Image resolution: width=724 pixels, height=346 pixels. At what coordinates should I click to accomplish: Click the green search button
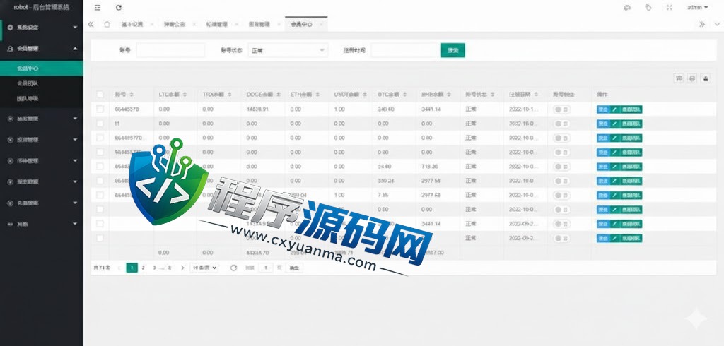point(453,50)
